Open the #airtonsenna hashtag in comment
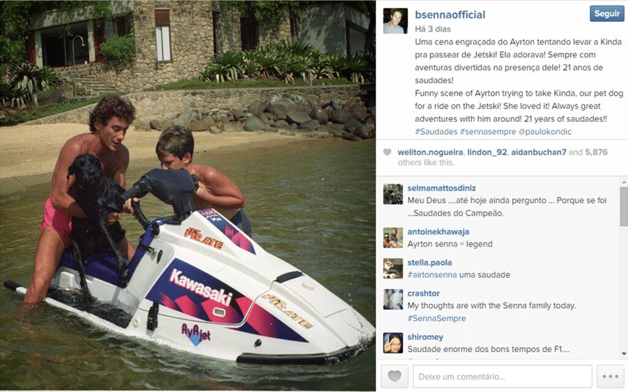 coord(432,275)
